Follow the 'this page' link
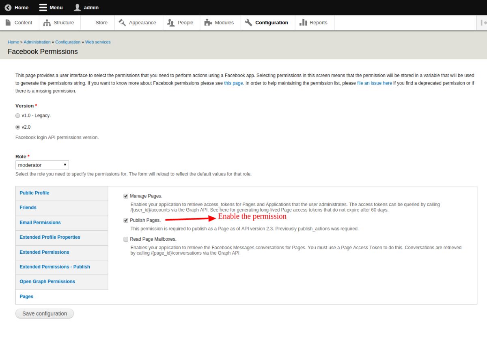This screenshot has height=337, width=487. tap(233, 83)
